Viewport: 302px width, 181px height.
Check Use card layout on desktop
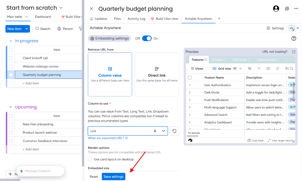[90, 159]
